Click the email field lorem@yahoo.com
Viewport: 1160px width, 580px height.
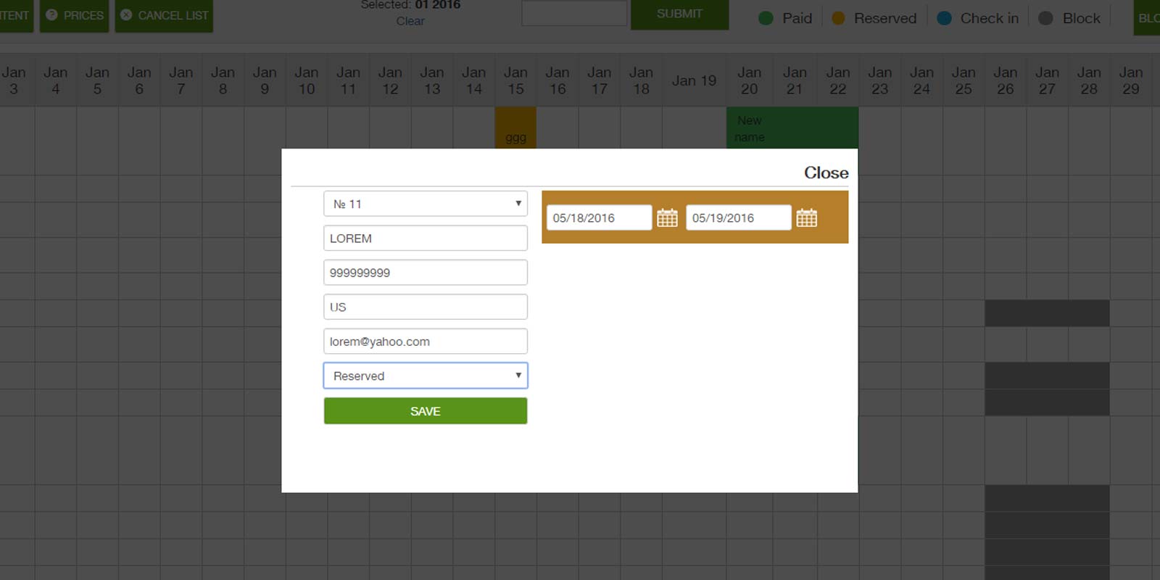425,341
